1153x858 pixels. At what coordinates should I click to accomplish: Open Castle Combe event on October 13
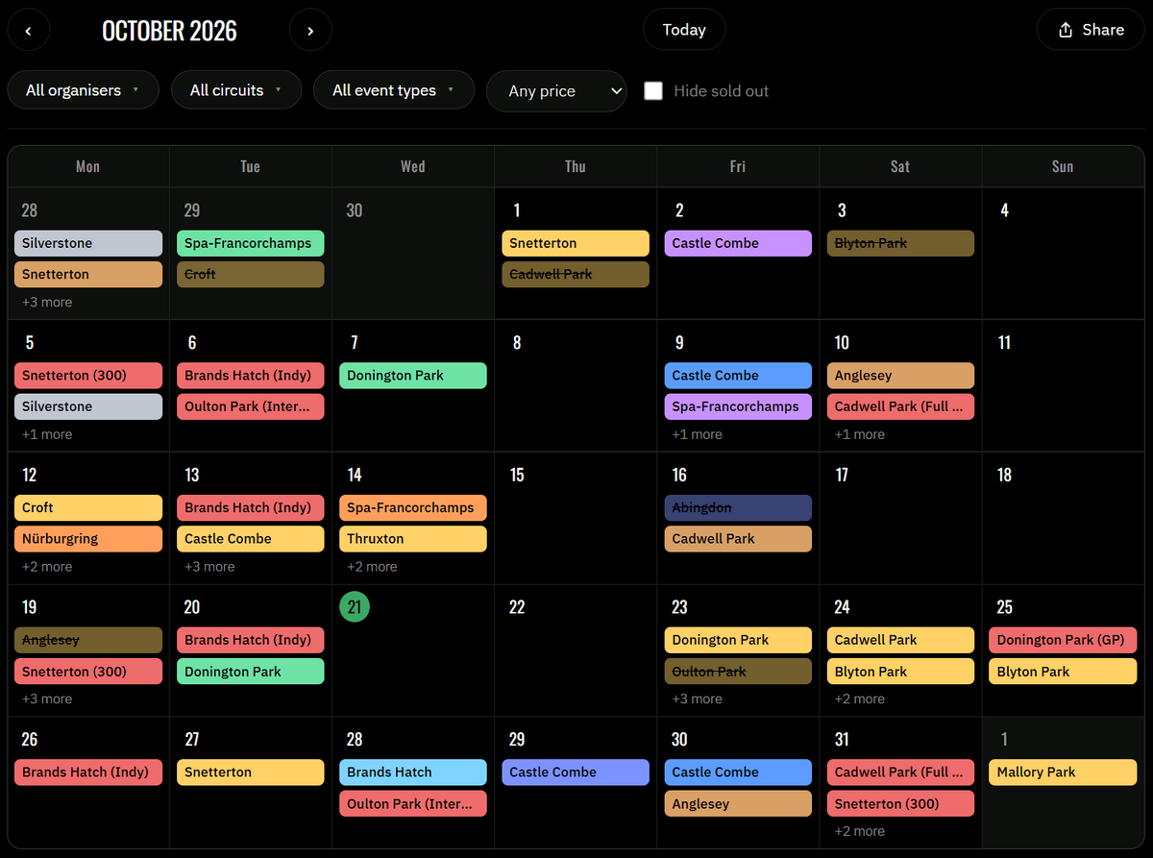point(251,539)
